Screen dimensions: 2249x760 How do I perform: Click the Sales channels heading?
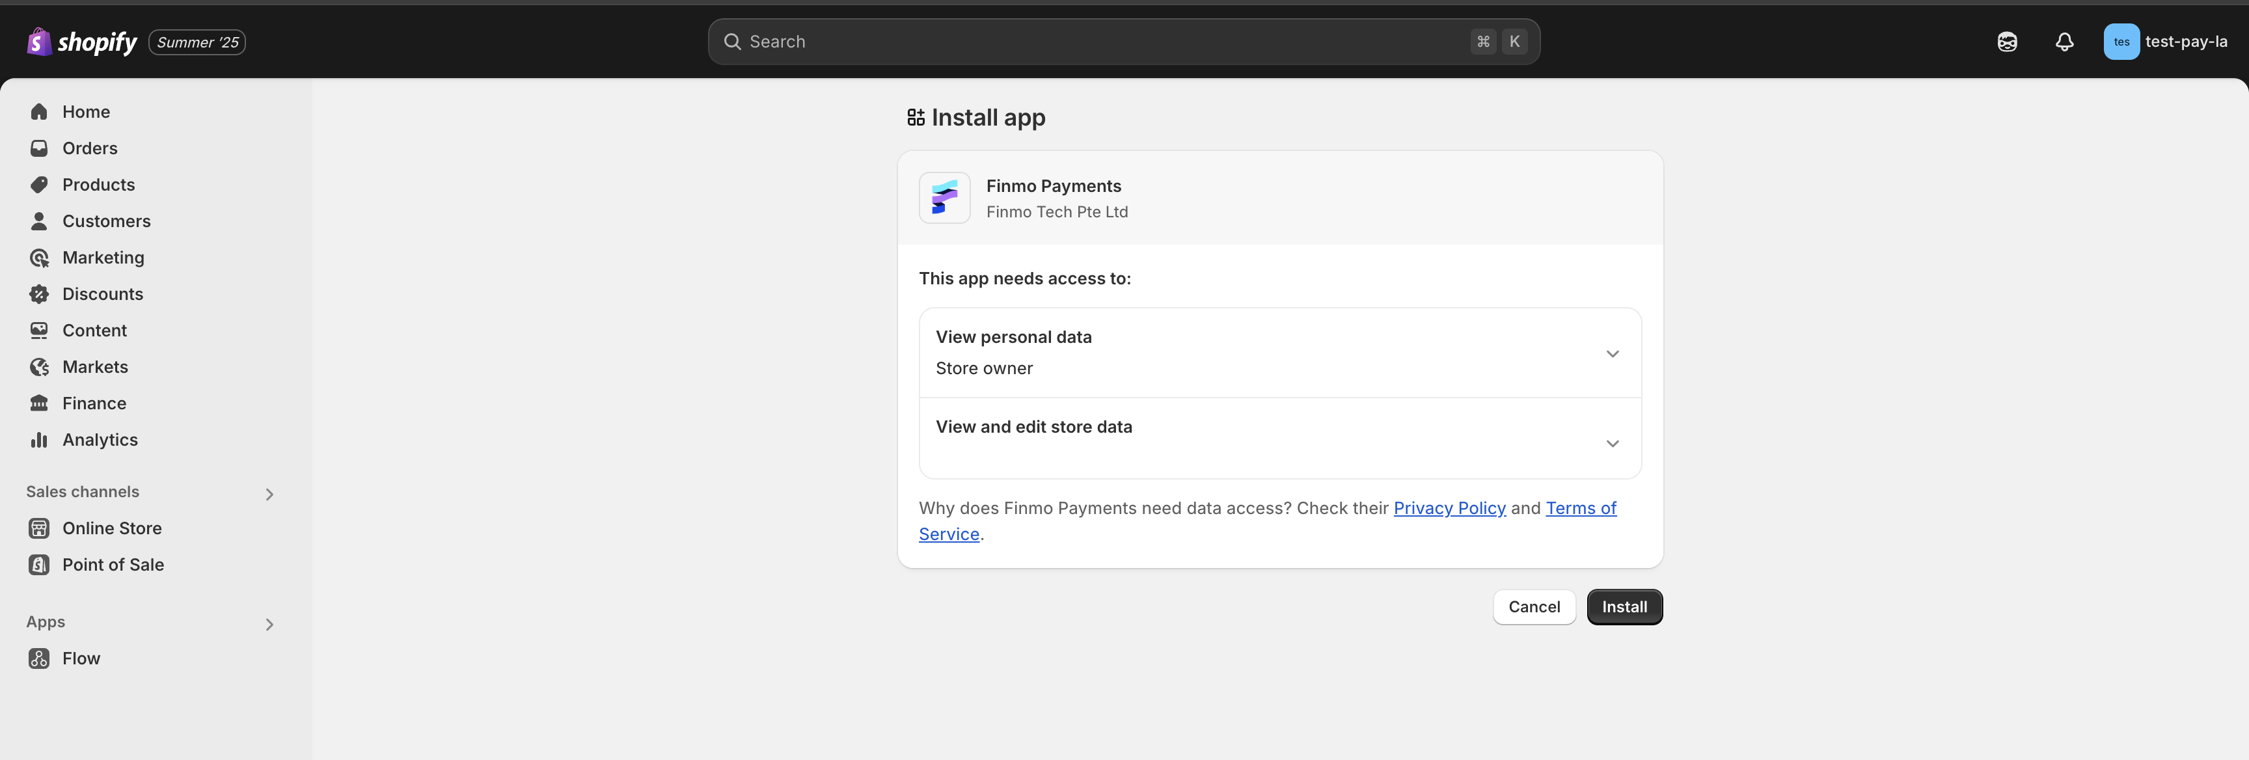[x=83, y=492]
